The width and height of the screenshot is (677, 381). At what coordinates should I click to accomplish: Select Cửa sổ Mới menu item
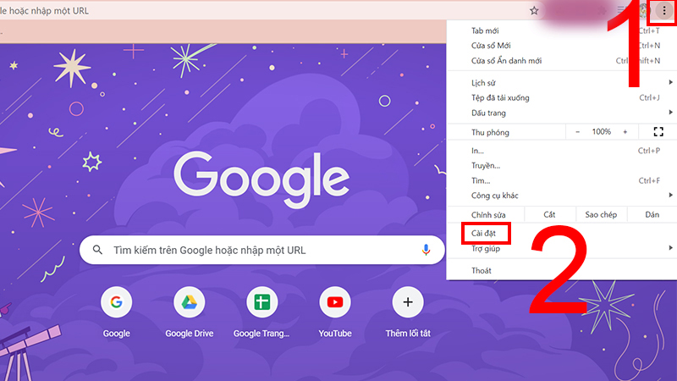pos(562,46)
